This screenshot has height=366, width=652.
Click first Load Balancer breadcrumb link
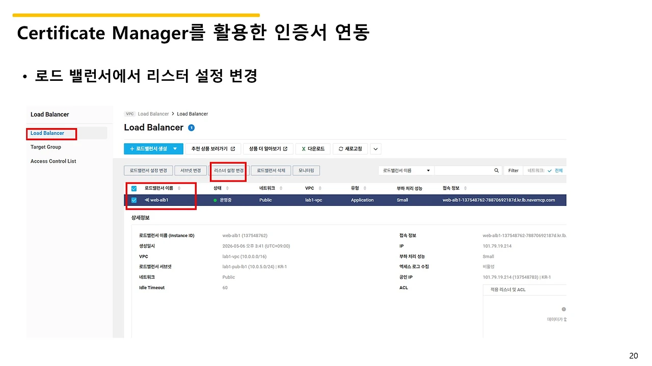click(153, 114)
